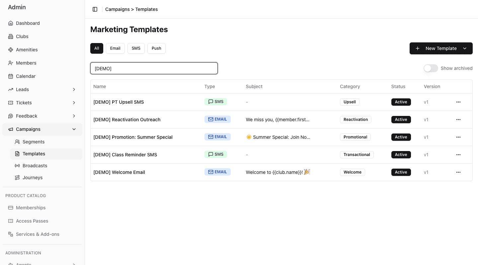
Task: Click subject 'We miss you, {{member.first…'
Action: click(x=278, y=120)
